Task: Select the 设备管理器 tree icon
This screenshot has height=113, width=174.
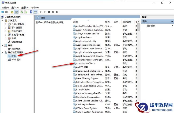Action: coord(9,42)
